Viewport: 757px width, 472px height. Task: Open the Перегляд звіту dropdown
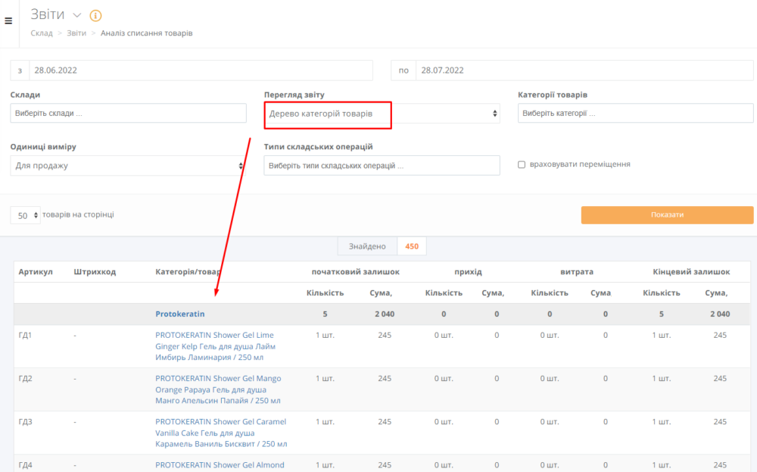tap(382, 114)
